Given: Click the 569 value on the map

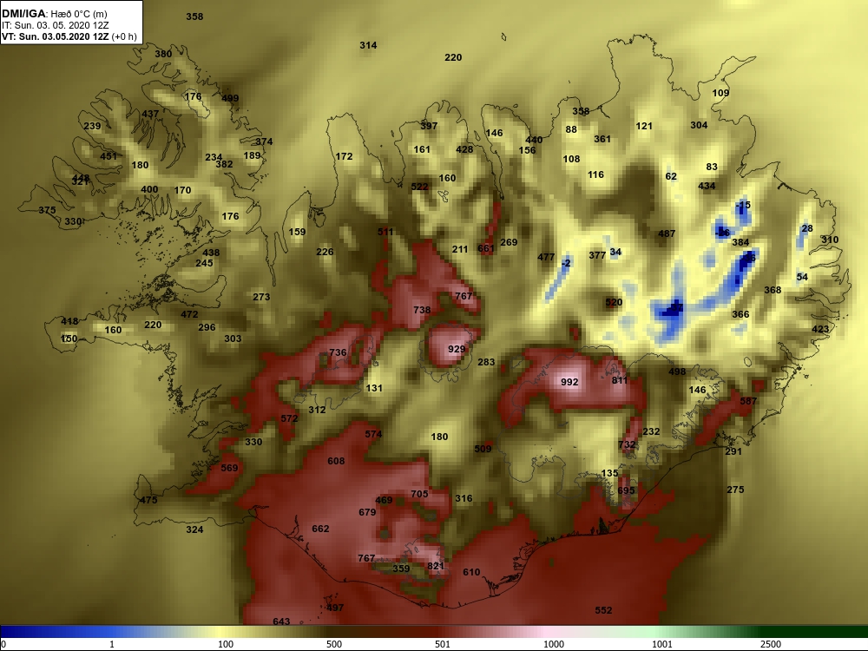Looking at the screenshot, I should (229, 468).
